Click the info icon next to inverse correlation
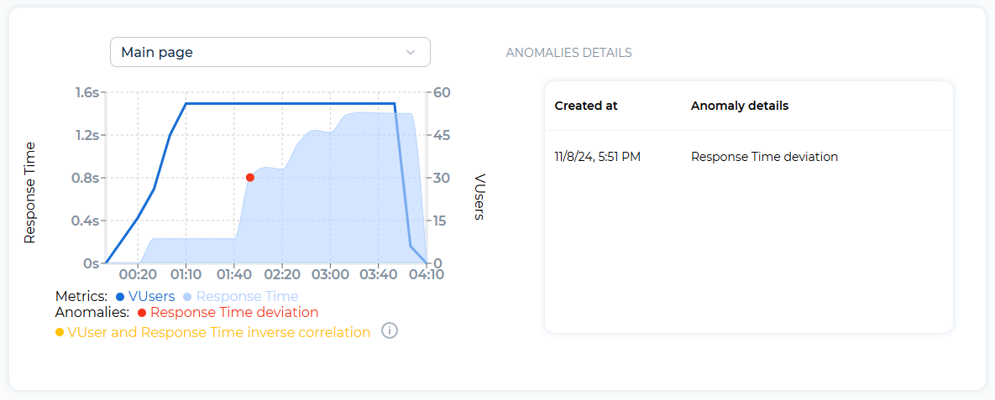Image resolution: width=995 pixels, height=400 pixels. [x=390, y=330]
